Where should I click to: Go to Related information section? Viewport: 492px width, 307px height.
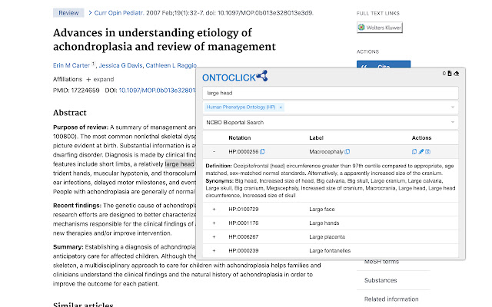click(x=391, y=299)
